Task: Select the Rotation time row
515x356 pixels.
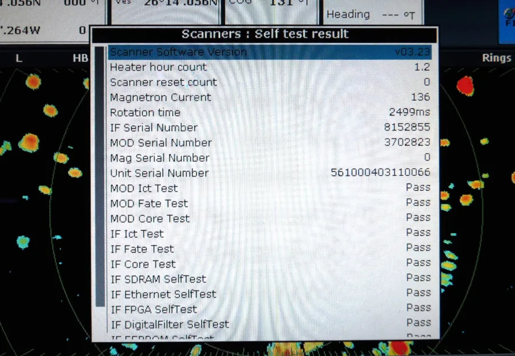Action: click(x=270, y=113)
